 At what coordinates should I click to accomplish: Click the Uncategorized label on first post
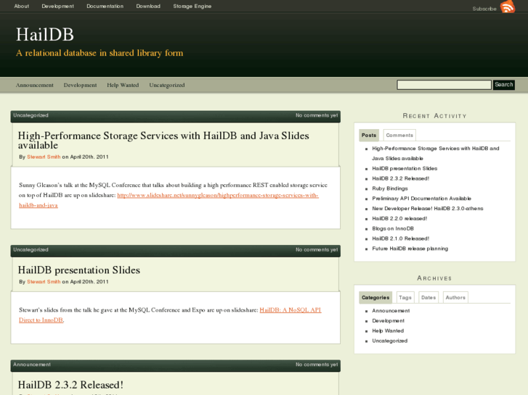click(31, 115)
